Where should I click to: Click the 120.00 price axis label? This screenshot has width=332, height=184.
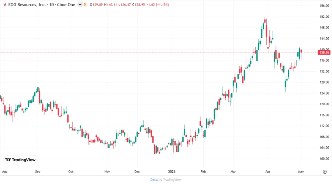[324, 104]
